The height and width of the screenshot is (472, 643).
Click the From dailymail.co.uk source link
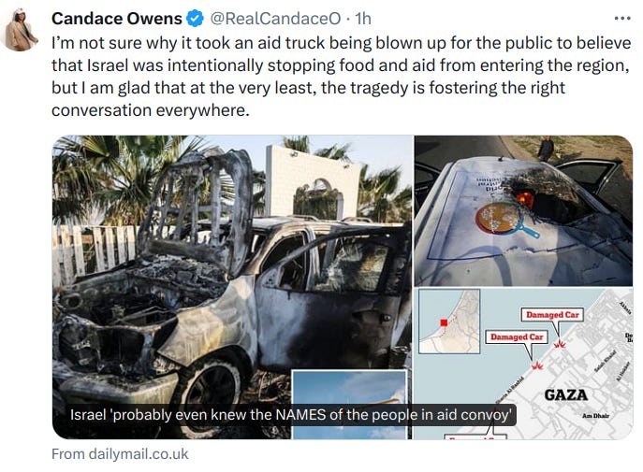pyautogui.click(x=120, y=454)
